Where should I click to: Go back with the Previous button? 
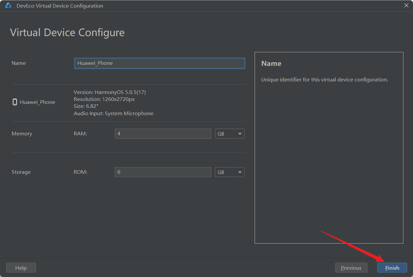351,268
